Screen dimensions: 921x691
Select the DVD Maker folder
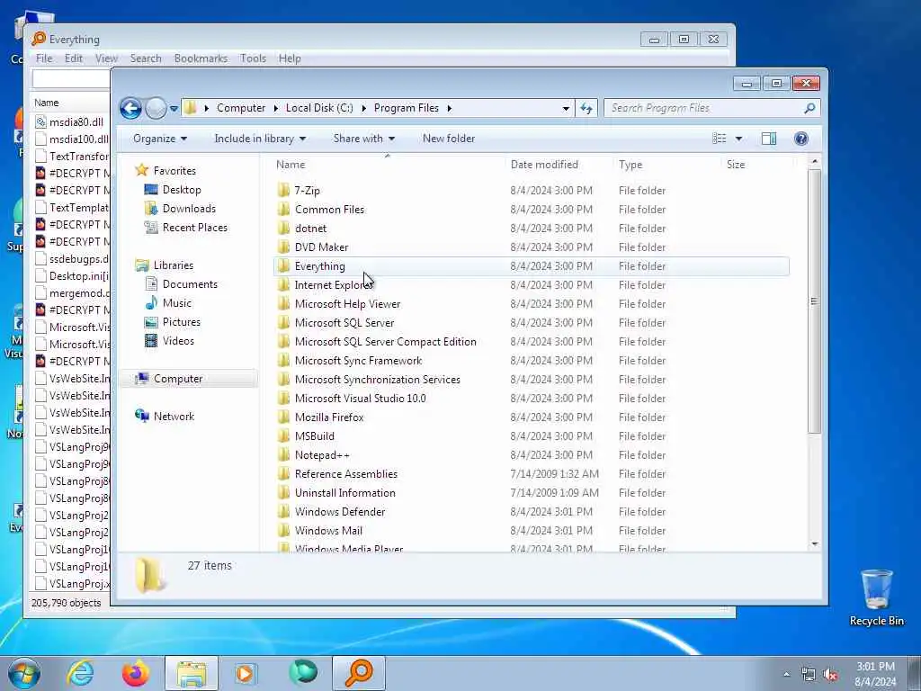click(321, 247)
